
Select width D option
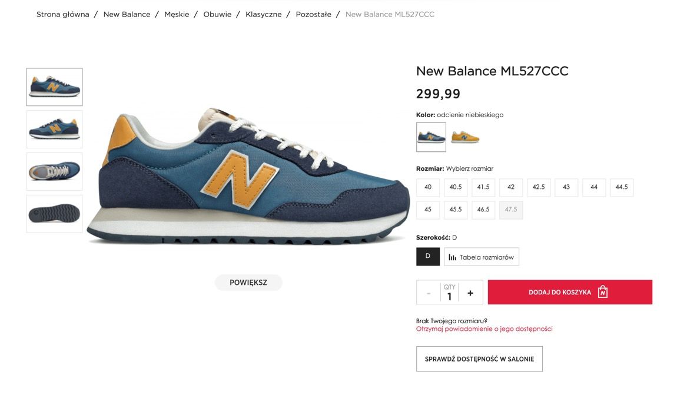(x=428, y=257)
